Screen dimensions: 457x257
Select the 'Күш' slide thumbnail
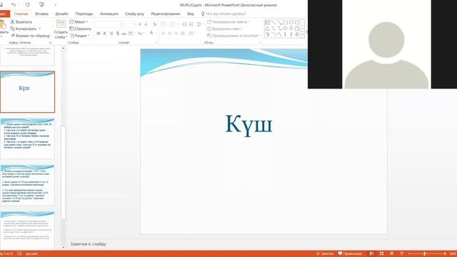click(27, 92)
